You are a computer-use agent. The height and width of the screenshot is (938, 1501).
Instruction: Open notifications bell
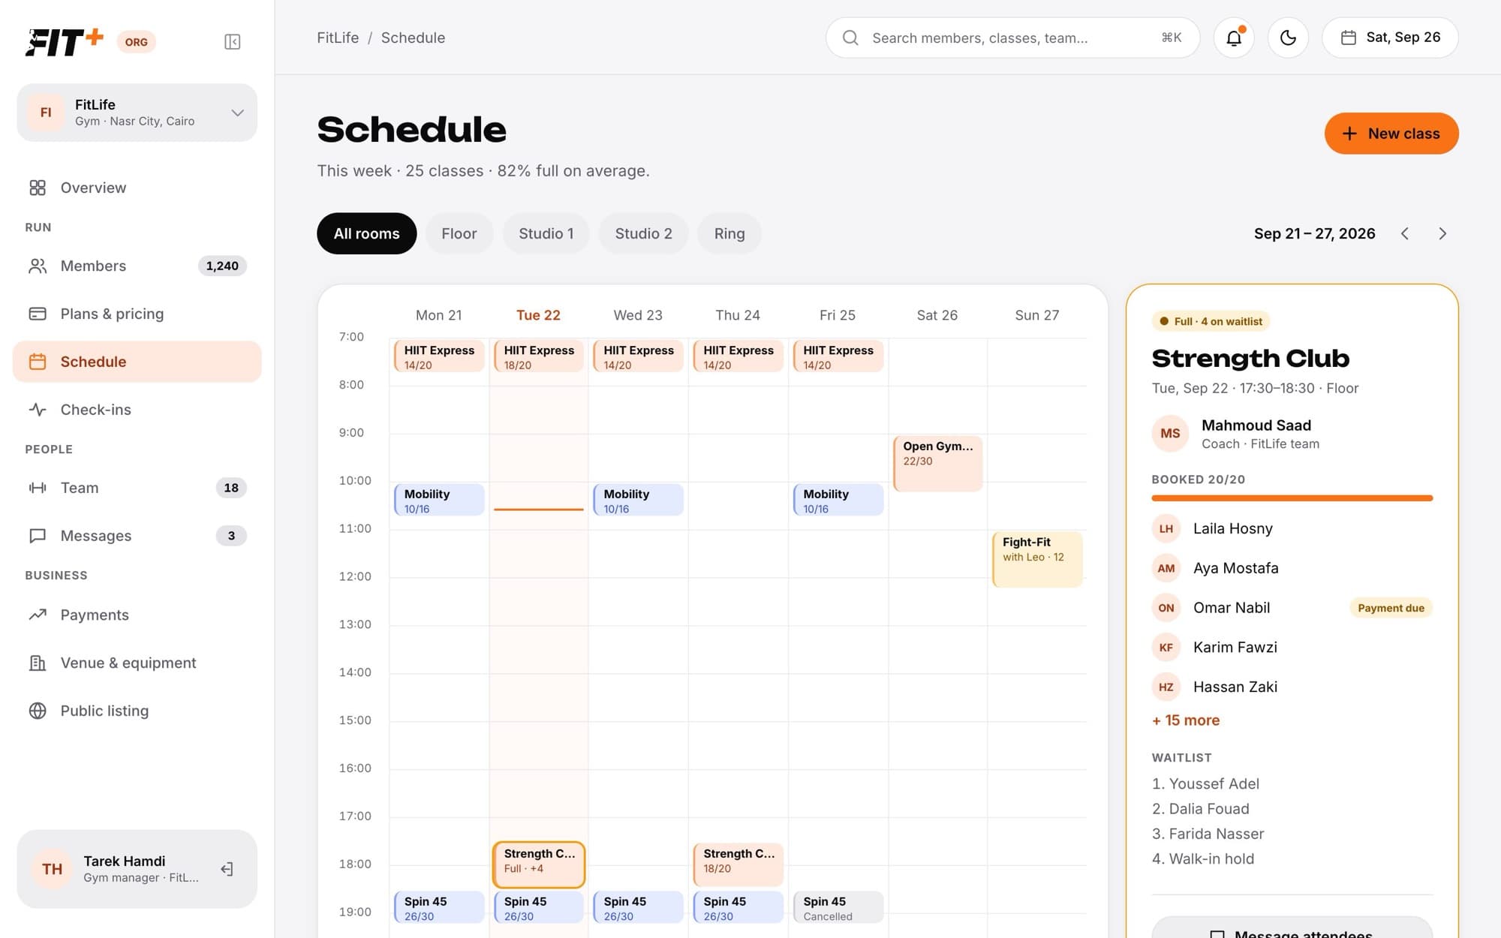1234,38
